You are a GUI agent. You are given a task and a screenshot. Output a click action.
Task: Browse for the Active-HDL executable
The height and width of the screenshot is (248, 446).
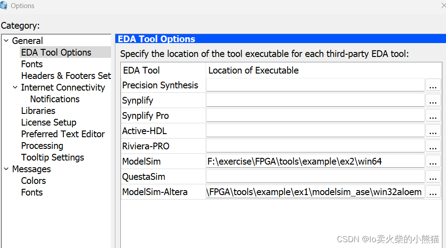(x=433, y=131)
